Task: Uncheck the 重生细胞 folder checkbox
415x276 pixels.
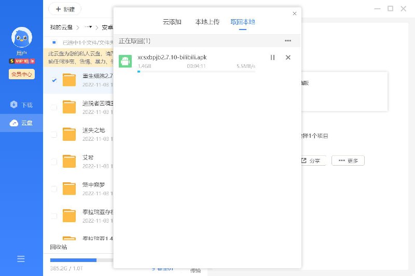Action: (x=54, y=80)
